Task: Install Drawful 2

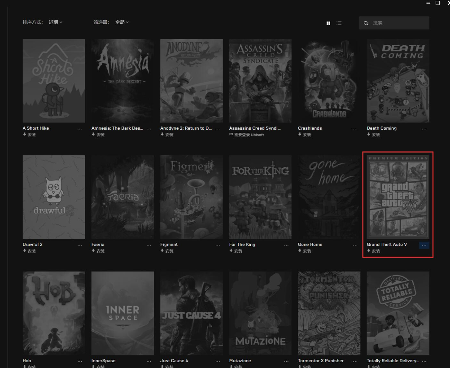Action: click(x=29, y=251)
